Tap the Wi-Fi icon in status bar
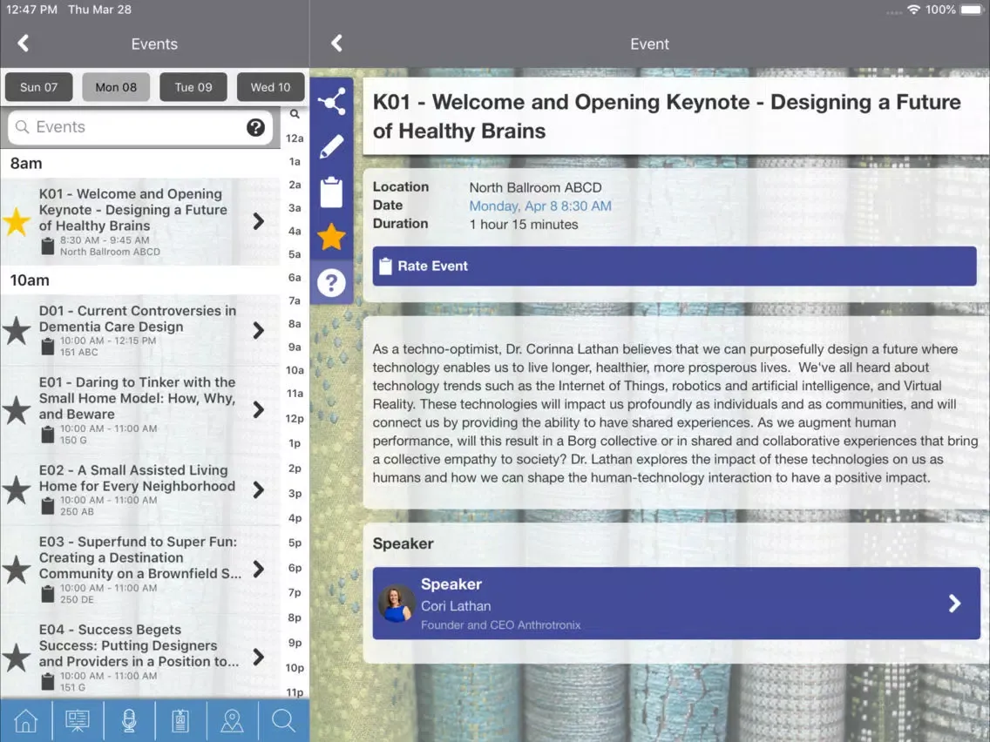This screenshot has height=742, width=990. 913,10
